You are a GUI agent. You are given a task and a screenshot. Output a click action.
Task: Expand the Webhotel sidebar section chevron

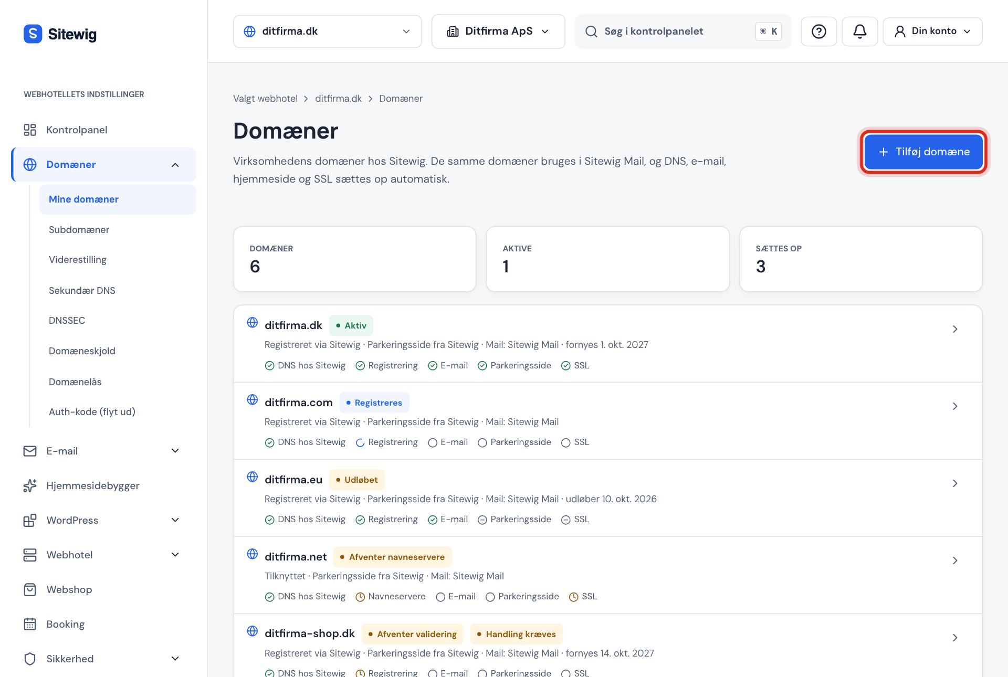175,555
